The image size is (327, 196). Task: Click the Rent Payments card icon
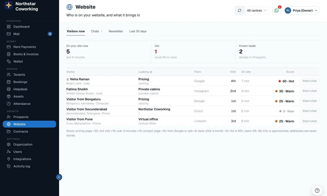click(x=9, y=47)
